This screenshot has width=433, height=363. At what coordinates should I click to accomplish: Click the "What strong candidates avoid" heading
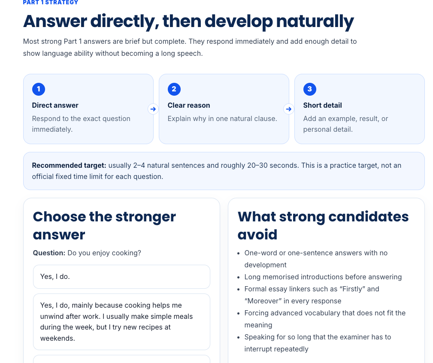323,226
